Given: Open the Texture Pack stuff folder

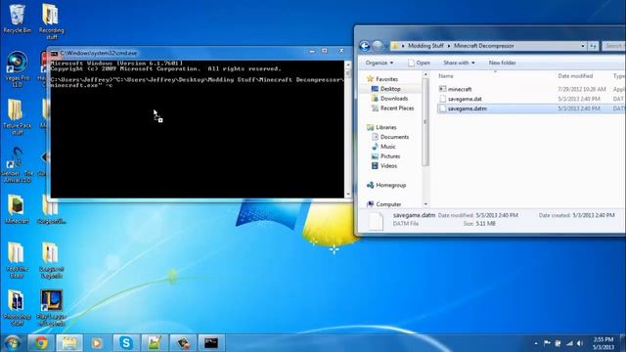Looking at the screenshot, I should (x=17, y=117).
